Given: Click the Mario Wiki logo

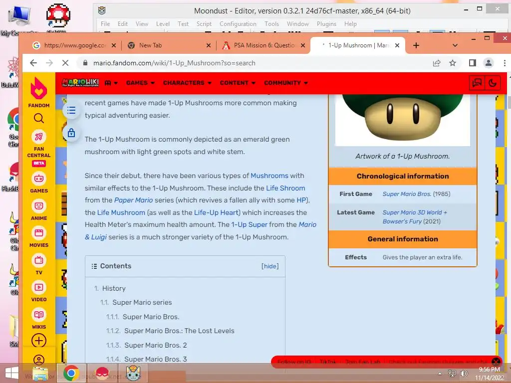Looking at the screenshot, I should coord(80,83).
